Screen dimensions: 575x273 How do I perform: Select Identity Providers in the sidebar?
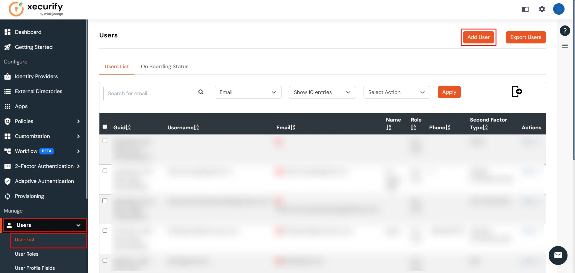(x=36, y=76)
